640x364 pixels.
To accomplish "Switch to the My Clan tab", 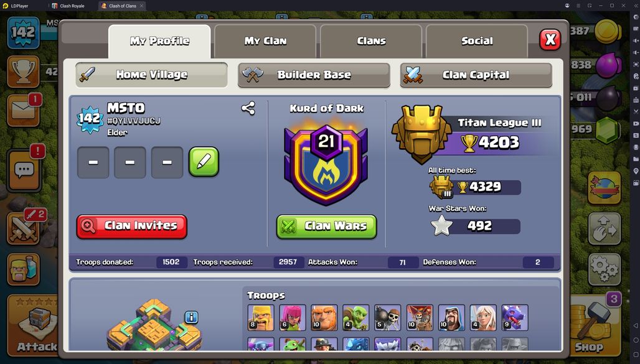I will coord(265,41).
